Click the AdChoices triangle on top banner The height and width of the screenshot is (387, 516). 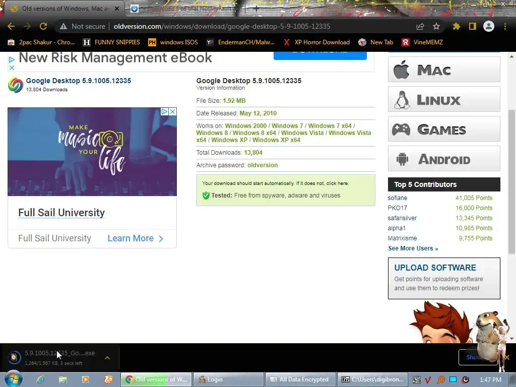coord(12,59)
